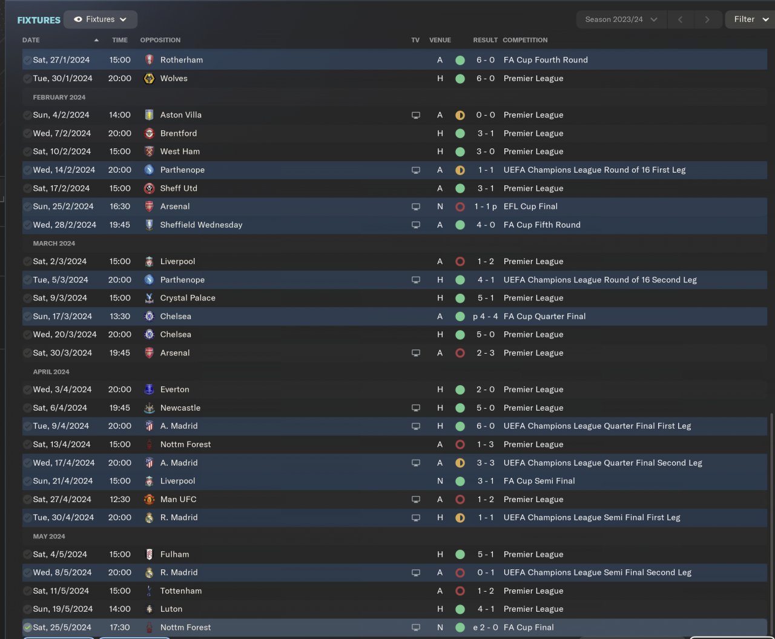
Task: Click green win indicator for Luton match
Action: [460, 609]
